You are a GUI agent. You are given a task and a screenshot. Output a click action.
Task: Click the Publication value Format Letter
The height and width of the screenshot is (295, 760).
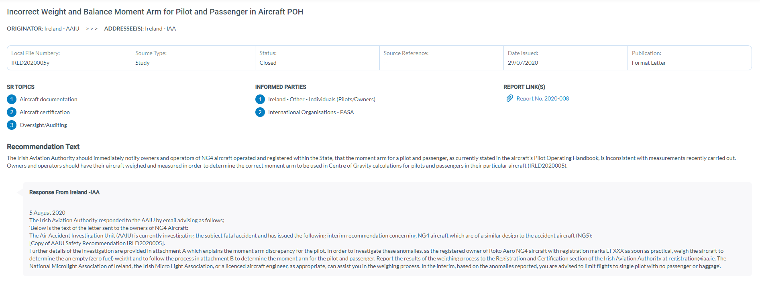[x=648, y=63]
